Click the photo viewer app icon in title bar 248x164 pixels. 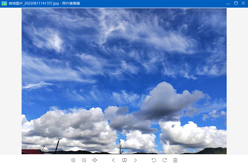point(4,3)
